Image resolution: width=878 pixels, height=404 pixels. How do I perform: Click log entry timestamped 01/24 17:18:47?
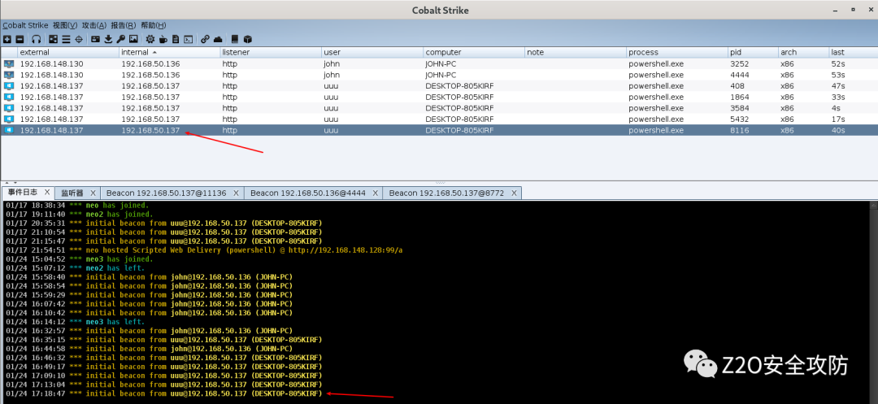point(164,393)
